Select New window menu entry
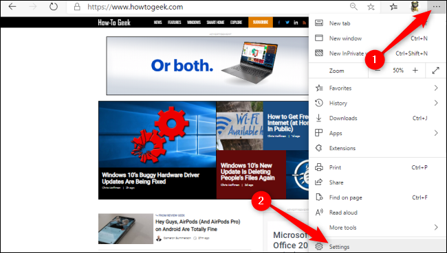 click(377, 38)
